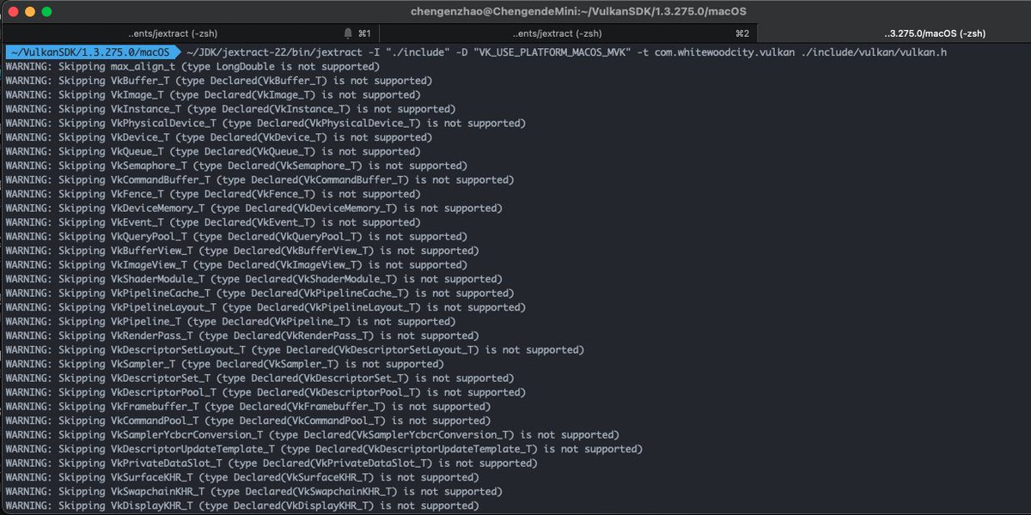Click the warning line for VkSwapchainKHR_T
Image resolution: width=1031 pixels, height=515 pixels.
pyautogui.click(x=253, y=492)
